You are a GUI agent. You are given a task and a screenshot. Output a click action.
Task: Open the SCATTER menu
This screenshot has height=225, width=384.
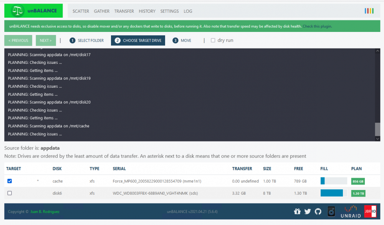pyautogui.click(x=81, y=11)
